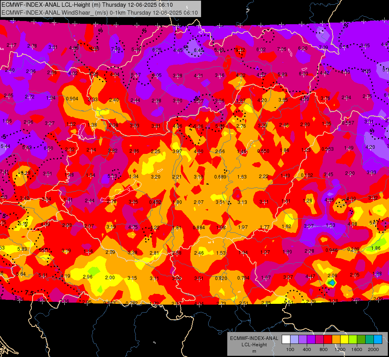Select the vivid purple legend swatch above 400
The image size is (389, 357).
click(x=311, y=340)
